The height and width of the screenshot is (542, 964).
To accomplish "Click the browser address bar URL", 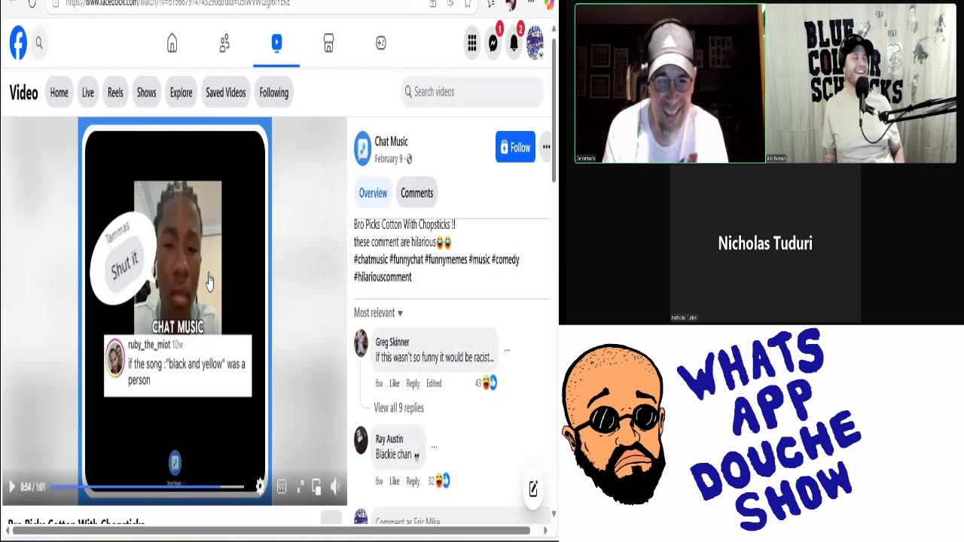I will (178, 4).
